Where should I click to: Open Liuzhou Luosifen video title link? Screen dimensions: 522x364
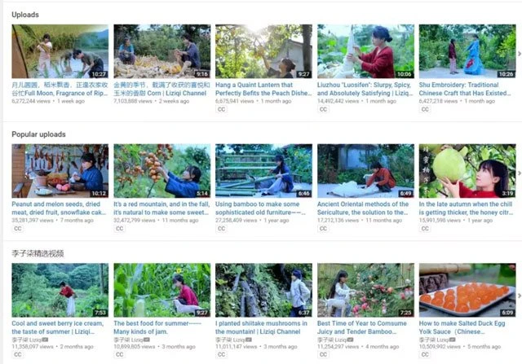point(365,89)
